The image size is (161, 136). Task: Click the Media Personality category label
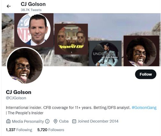(x=28, y=121)
